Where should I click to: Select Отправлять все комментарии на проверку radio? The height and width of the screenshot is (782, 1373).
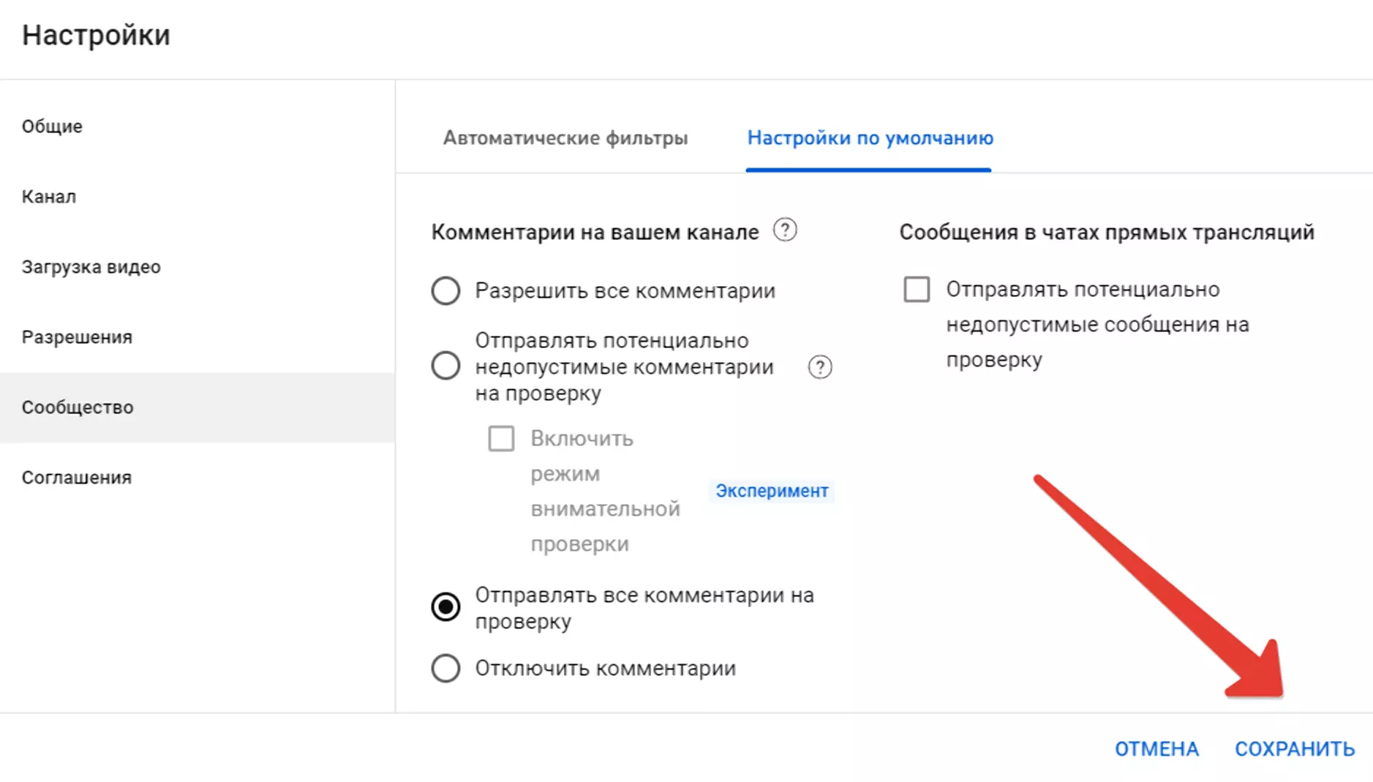tap(445, 607)
